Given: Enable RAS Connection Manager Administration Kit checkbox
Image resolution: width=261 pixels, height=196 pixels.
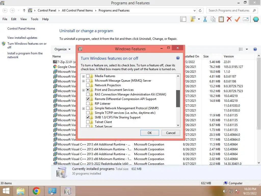Looking at the screenshot, I should 88,94.
